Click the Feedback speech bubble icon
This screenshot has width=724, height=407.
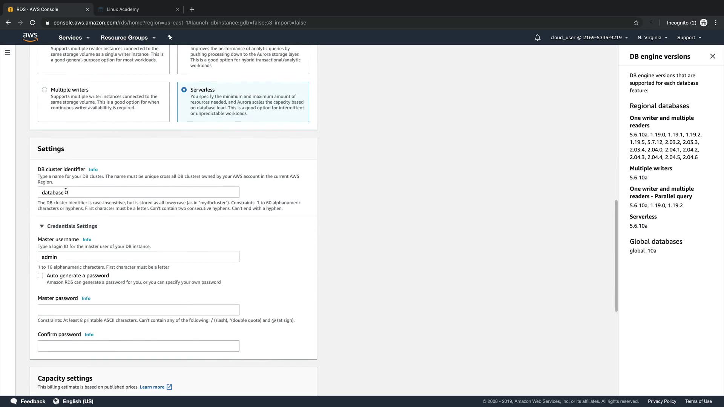coord(14,401)
